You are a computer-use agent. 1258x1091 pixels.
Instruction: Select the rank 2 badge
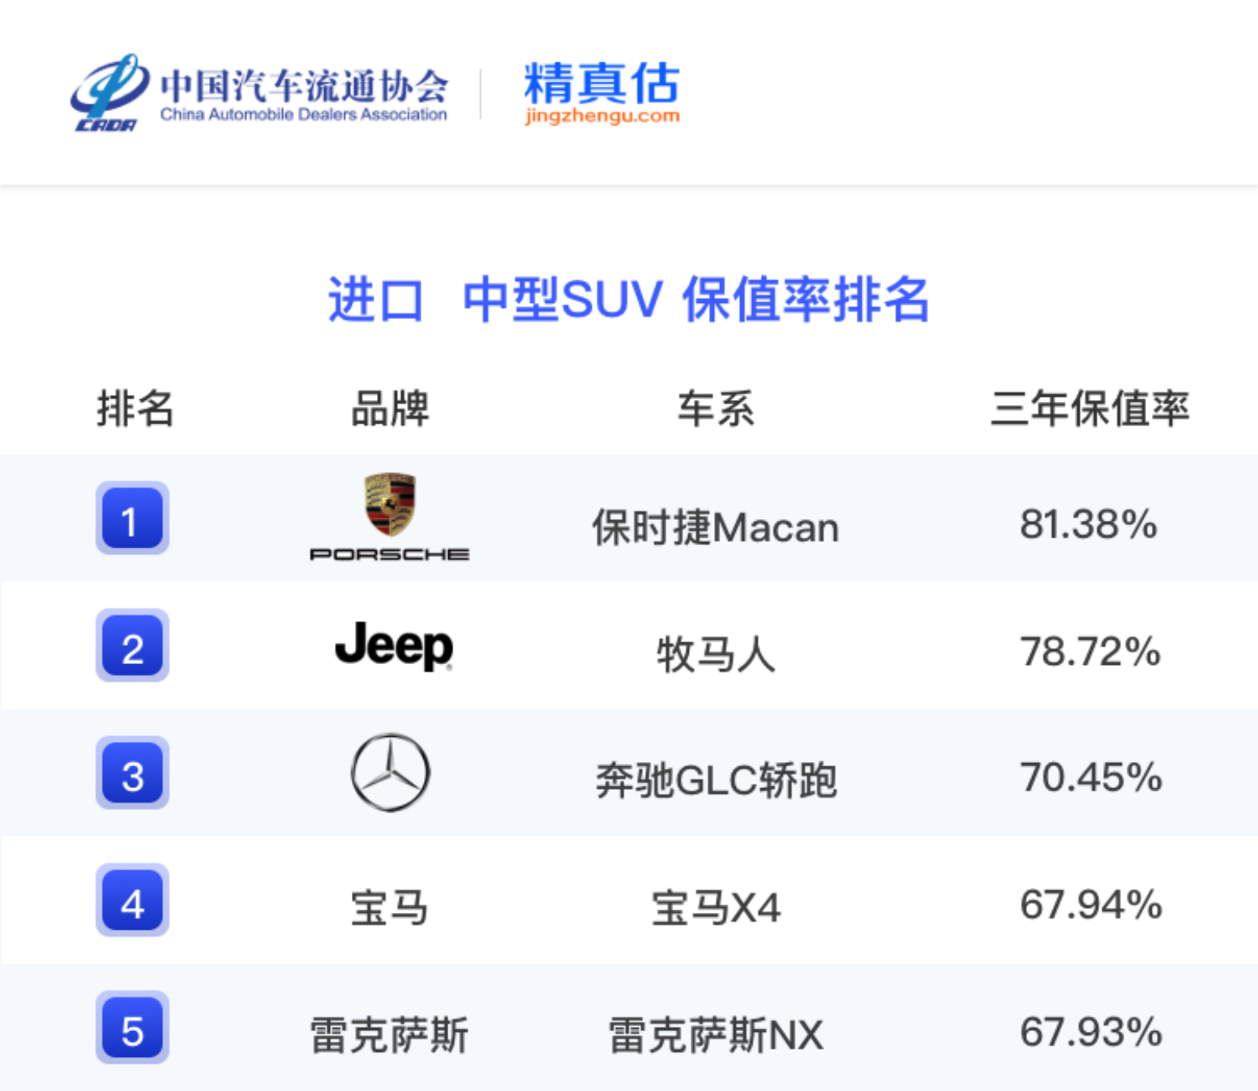(x=132, y=646)
